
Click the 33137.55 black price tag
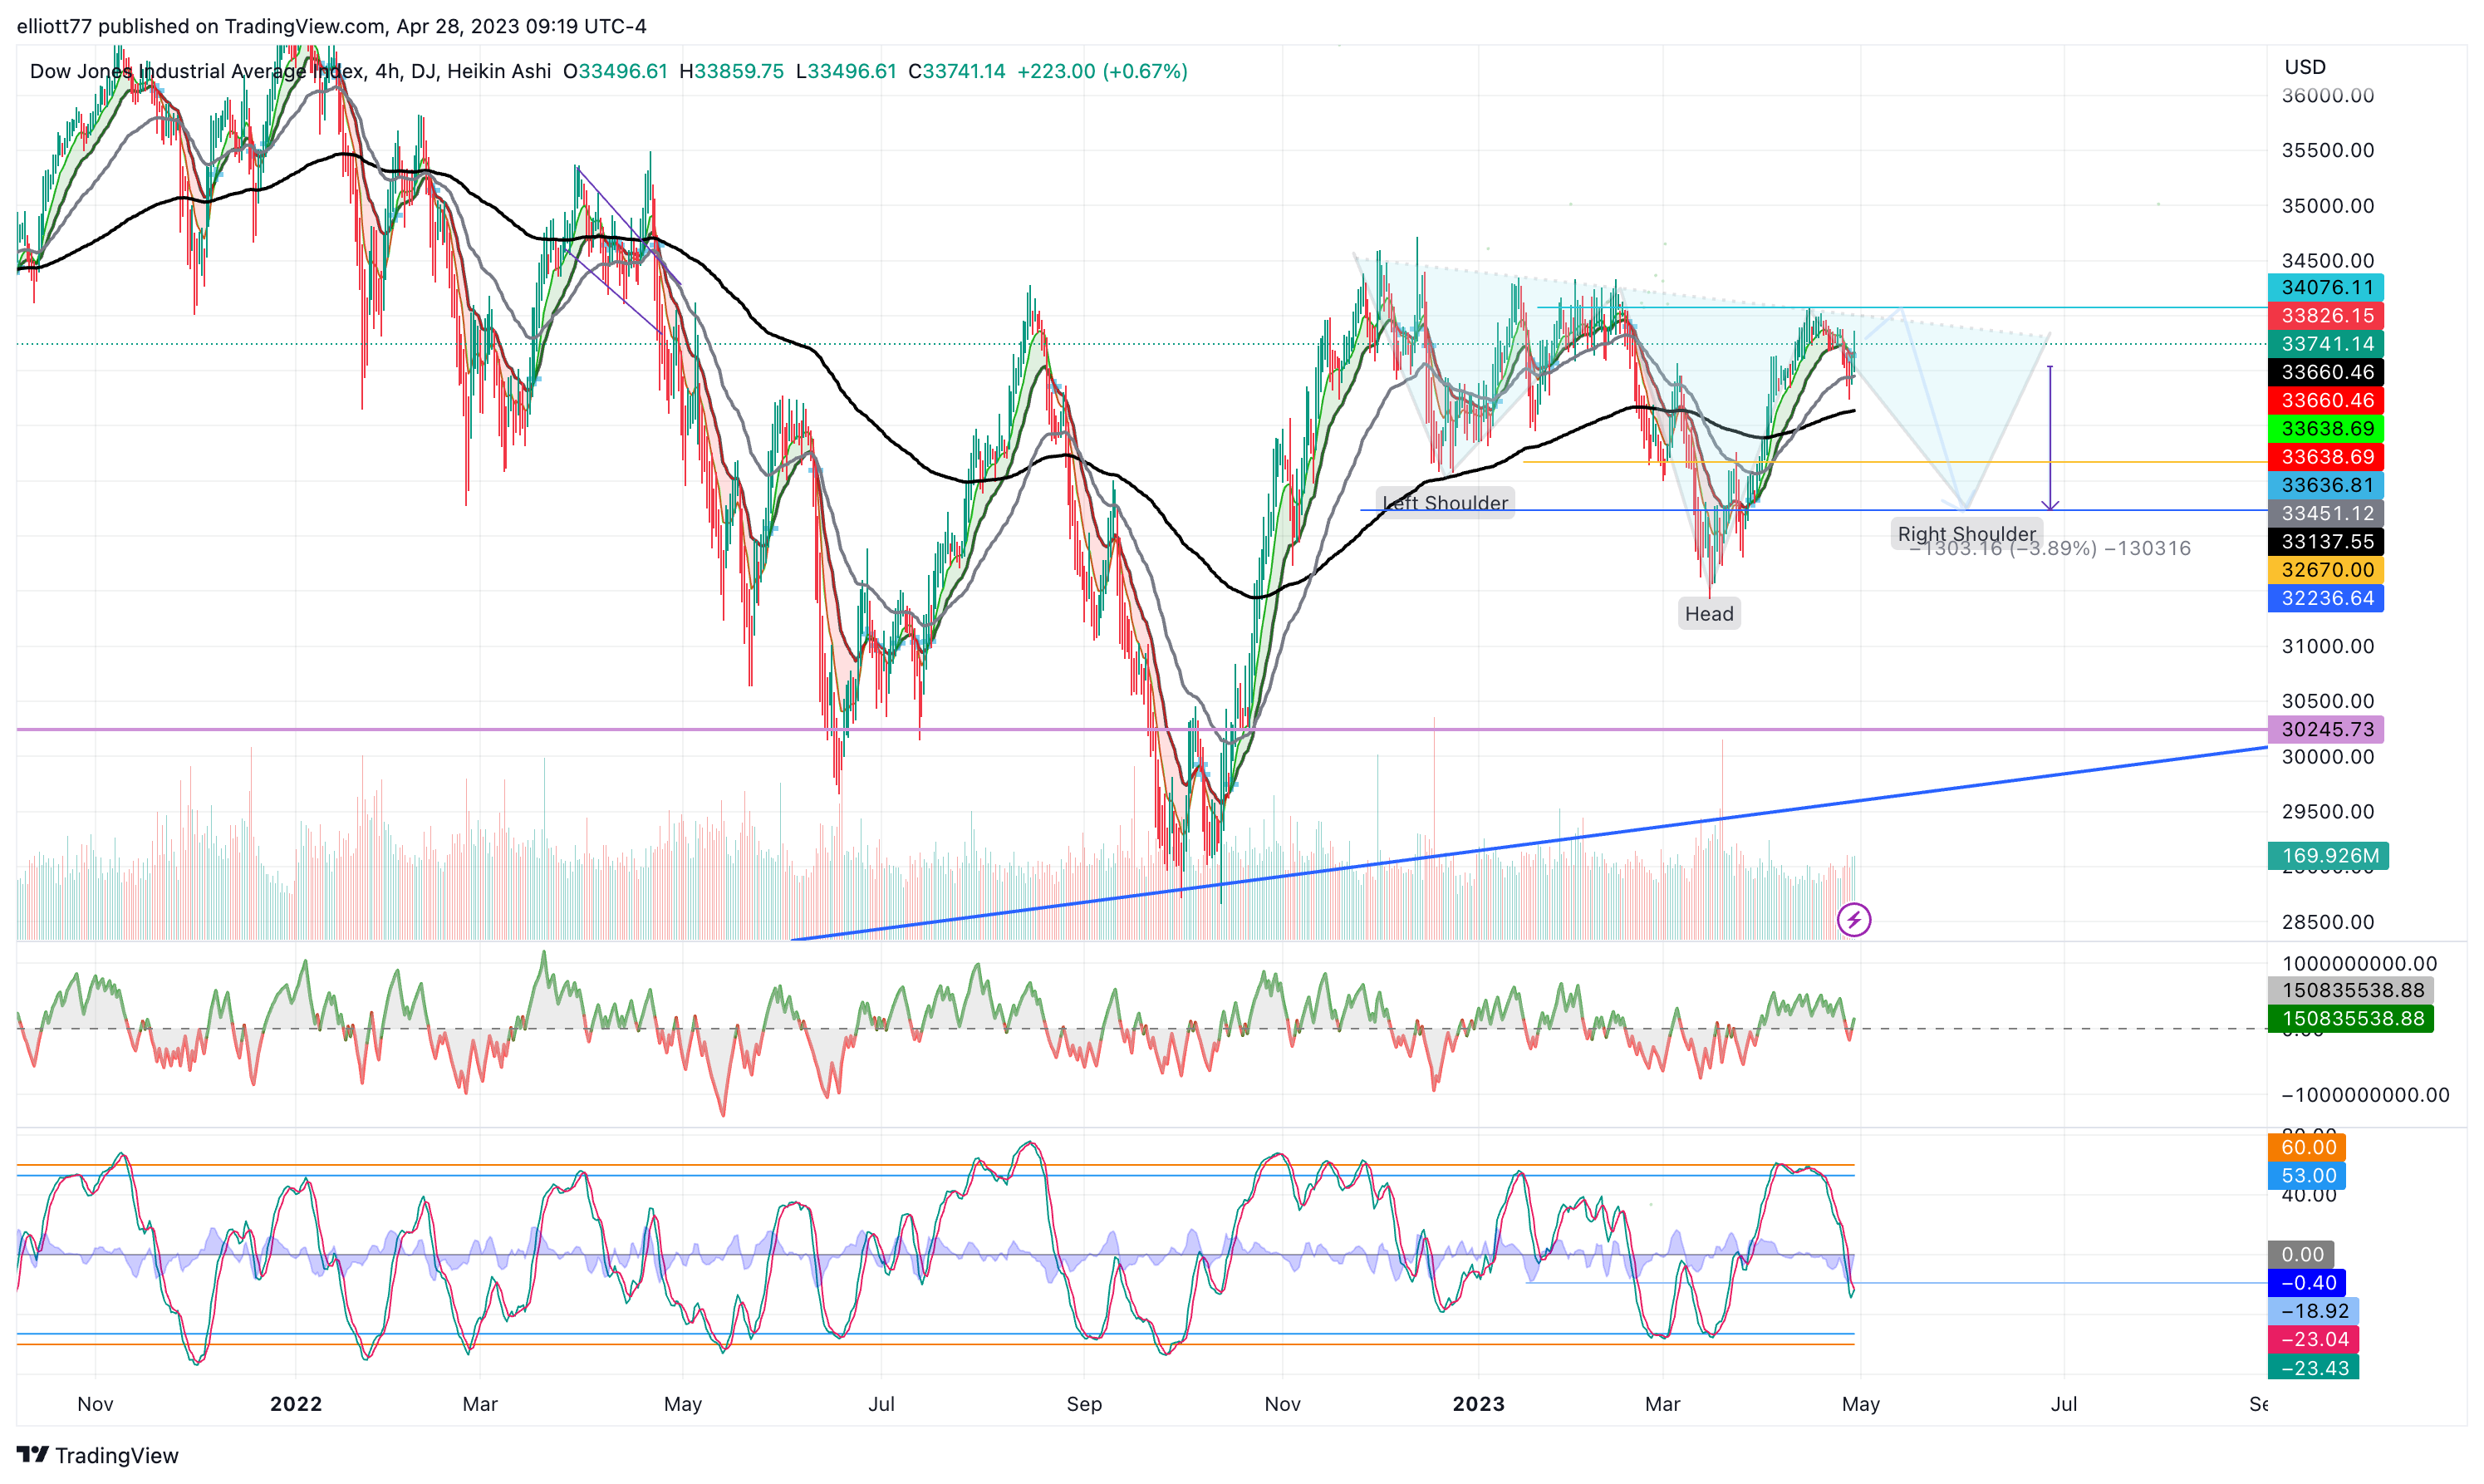tap(2326, 542)
